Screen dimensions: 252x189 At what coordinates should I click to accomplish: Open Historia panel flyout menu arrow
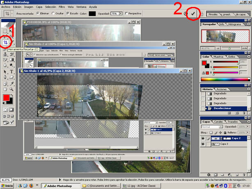click(249, 89)
